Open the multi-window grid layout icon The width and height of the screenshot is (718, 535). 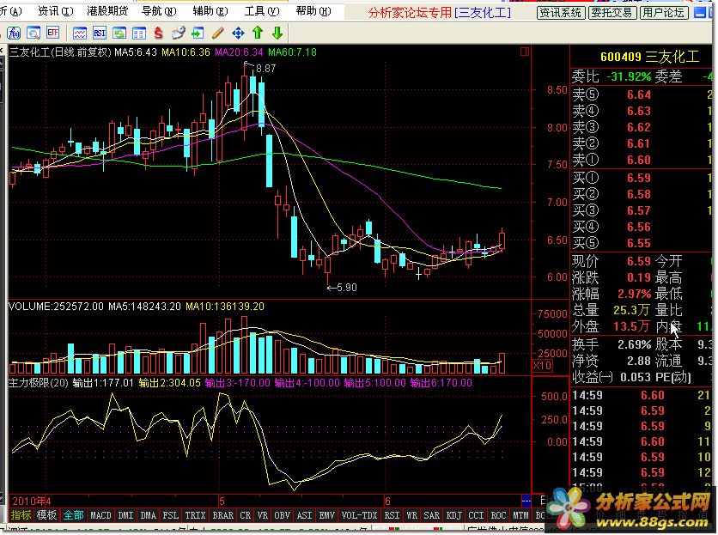139,33
